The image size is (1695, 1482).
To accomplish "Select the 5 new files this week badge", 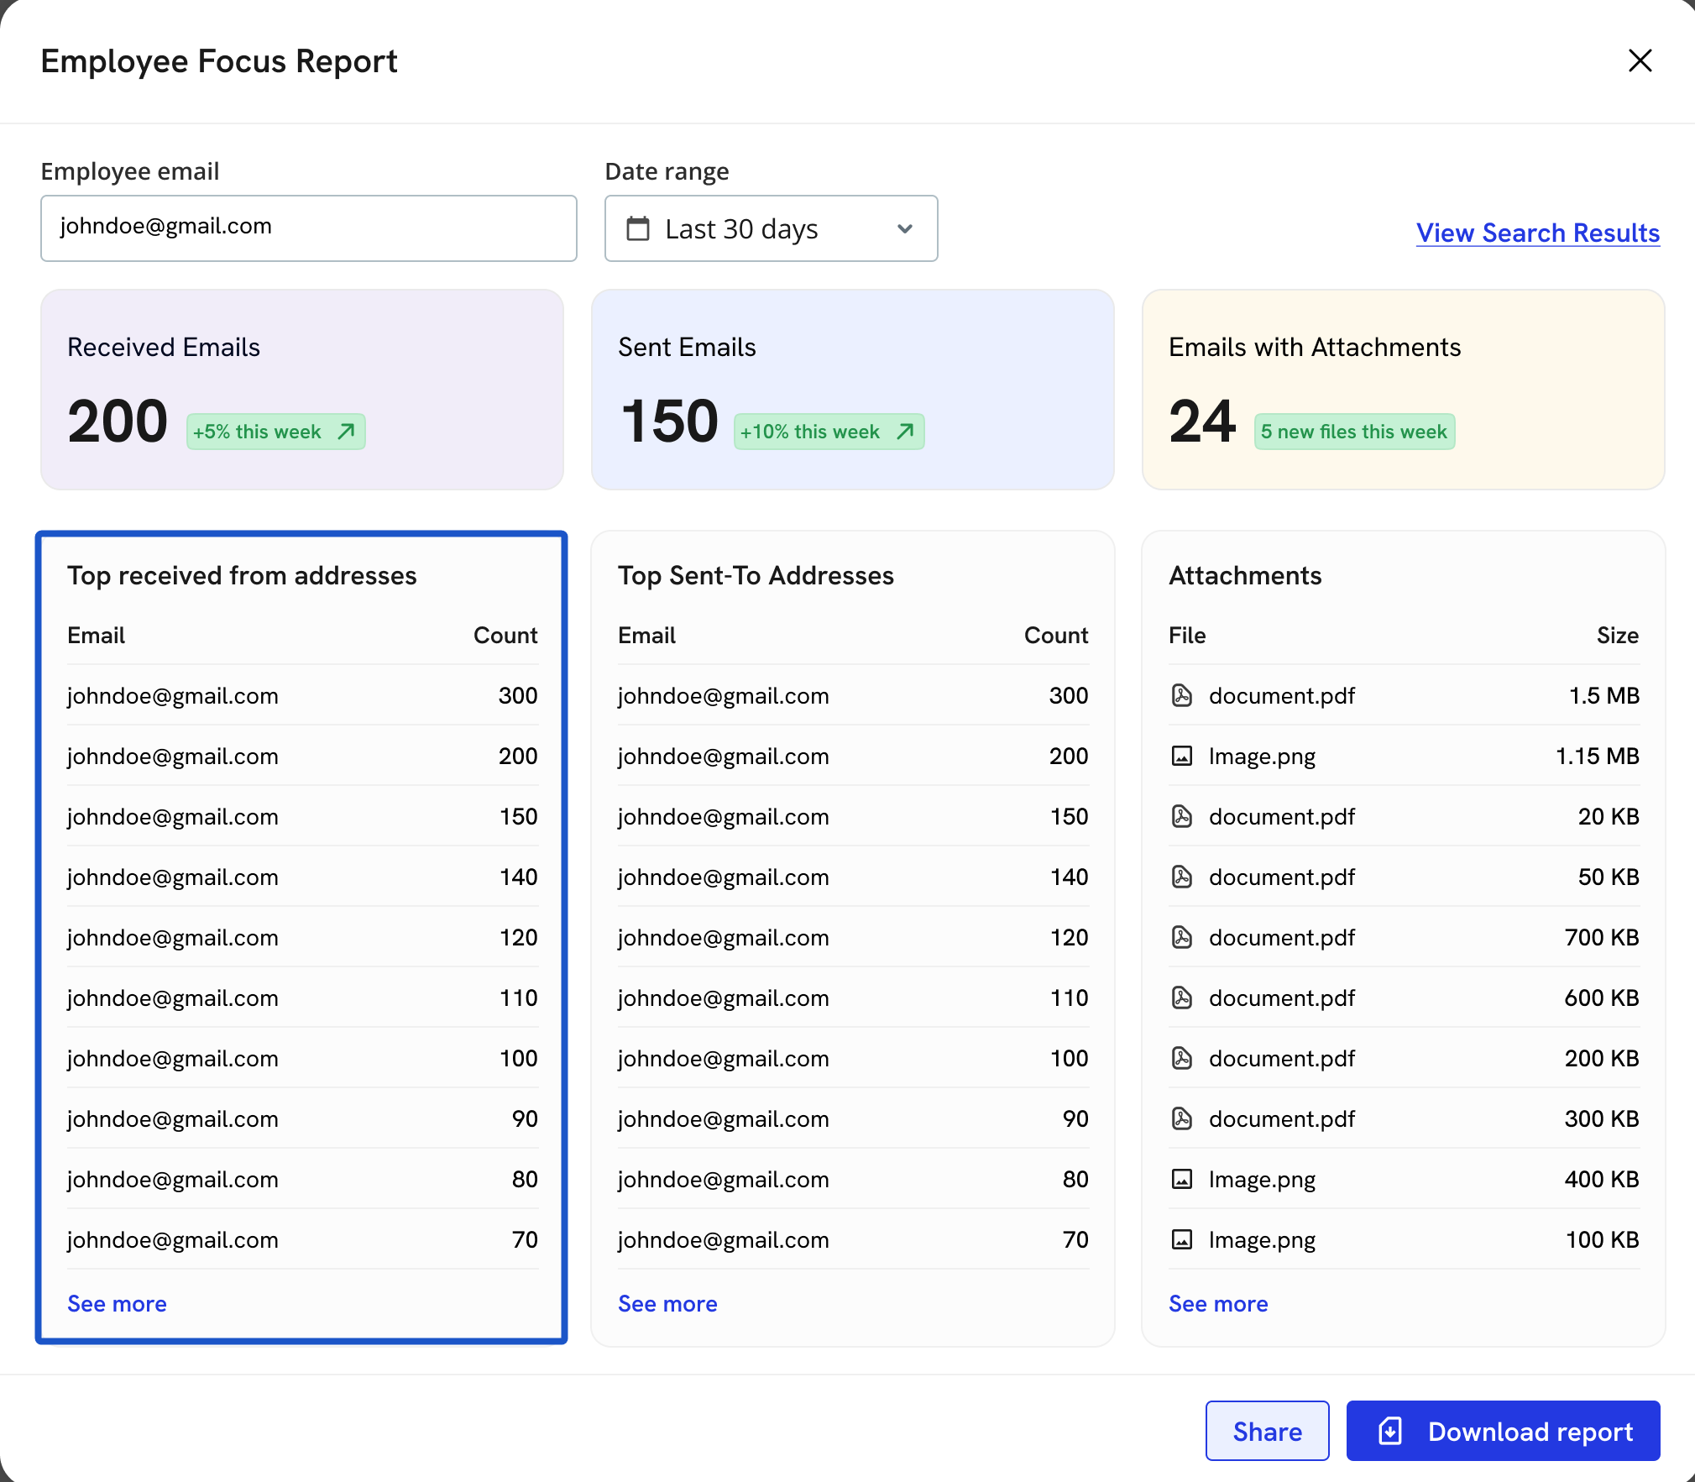I will coord(1353,432).
